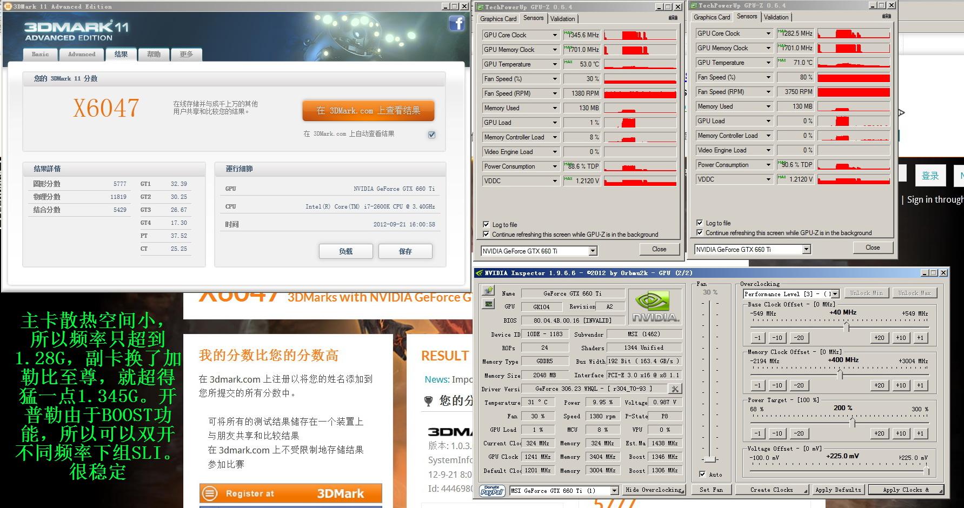The image size is (964, 508).
Task: Toggle Log to file in left GPU-Z
Action: (486, 224)
